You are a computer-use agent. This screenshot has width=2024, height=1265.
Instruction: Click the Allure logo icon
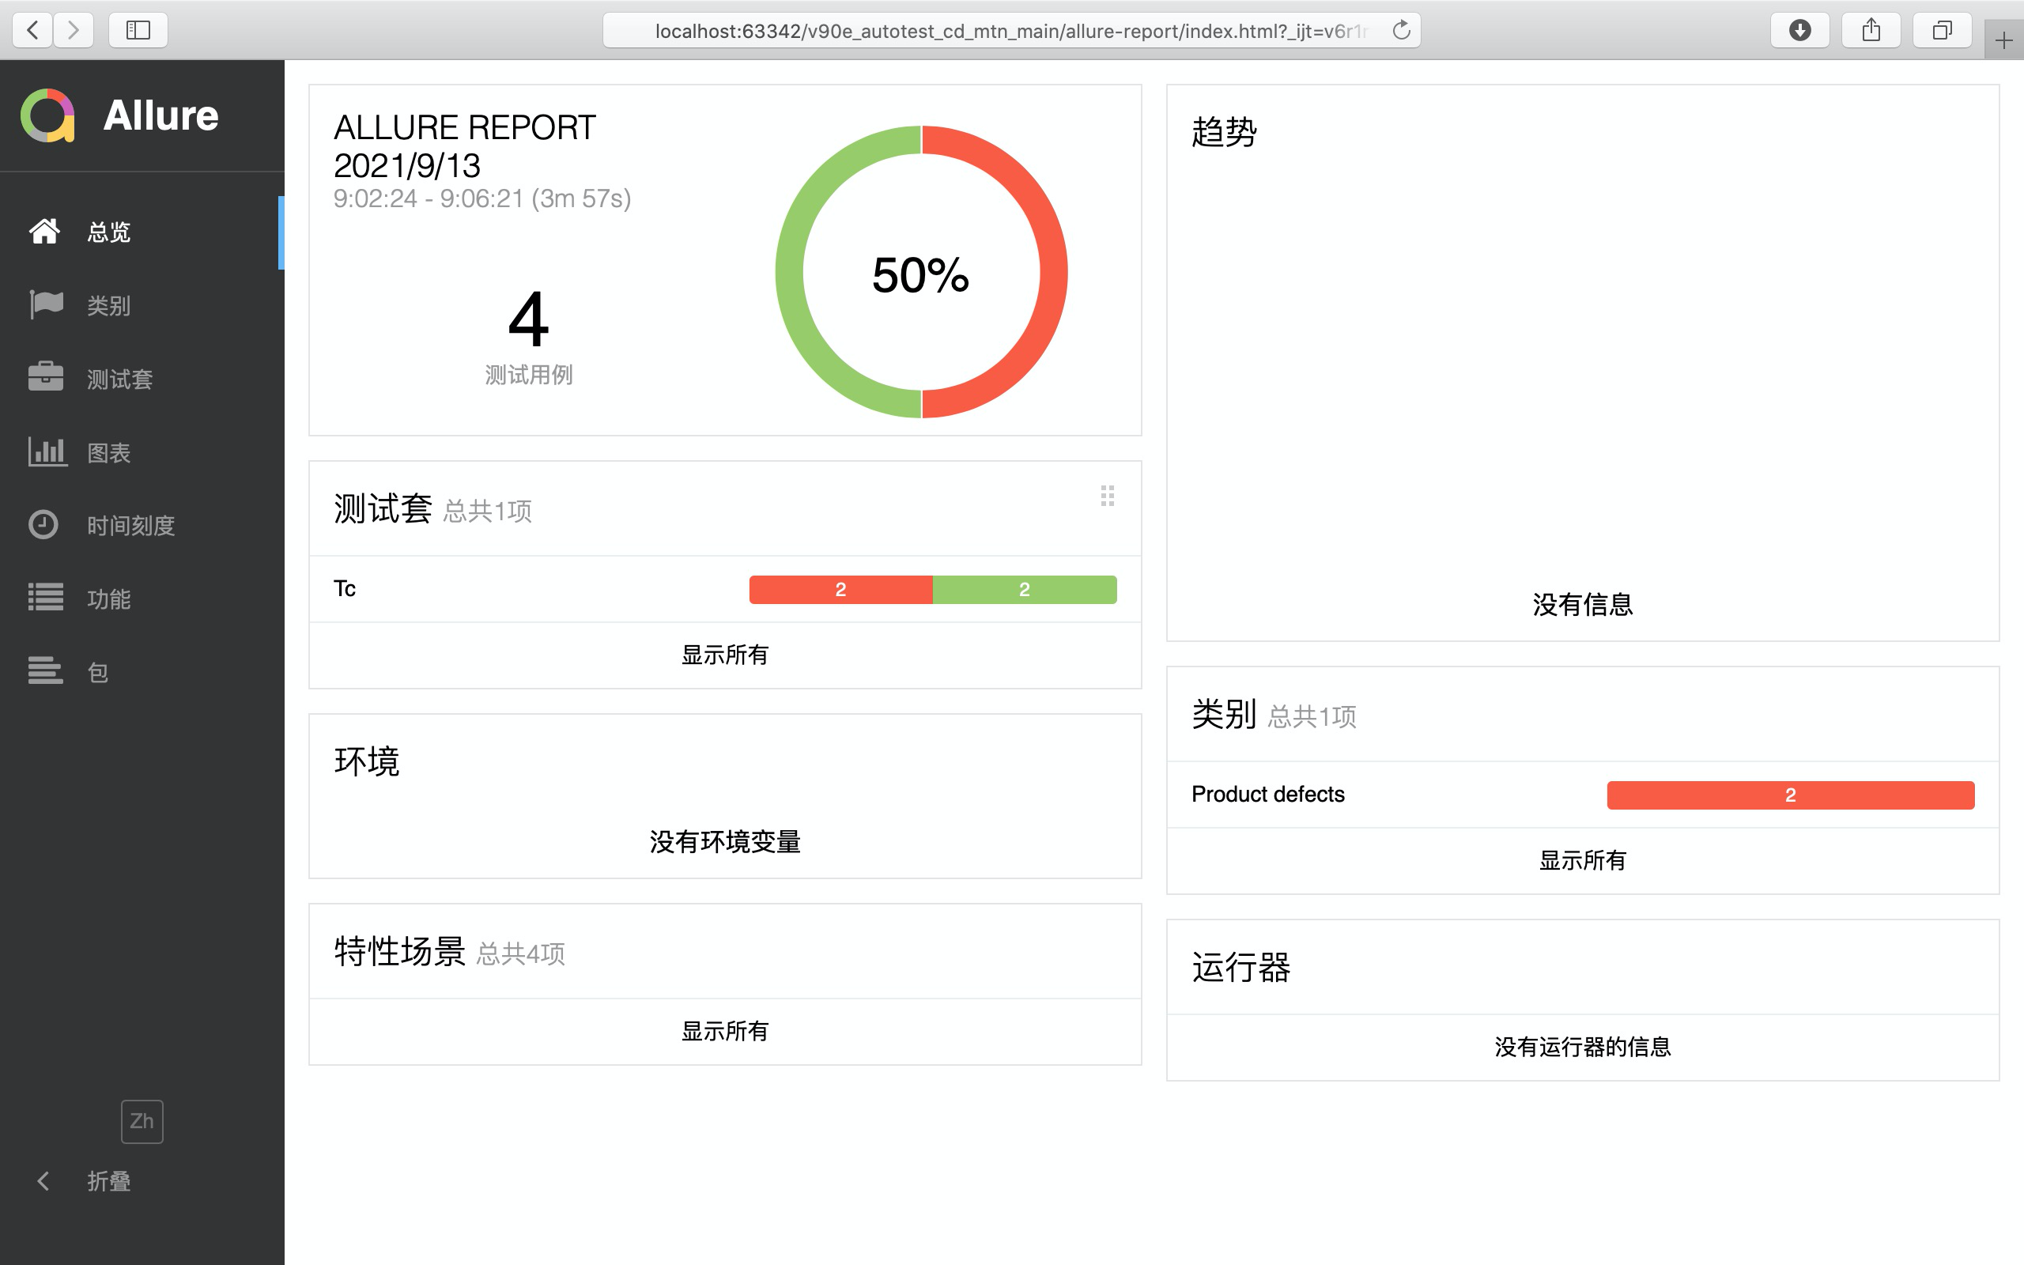tap(47, 115)
